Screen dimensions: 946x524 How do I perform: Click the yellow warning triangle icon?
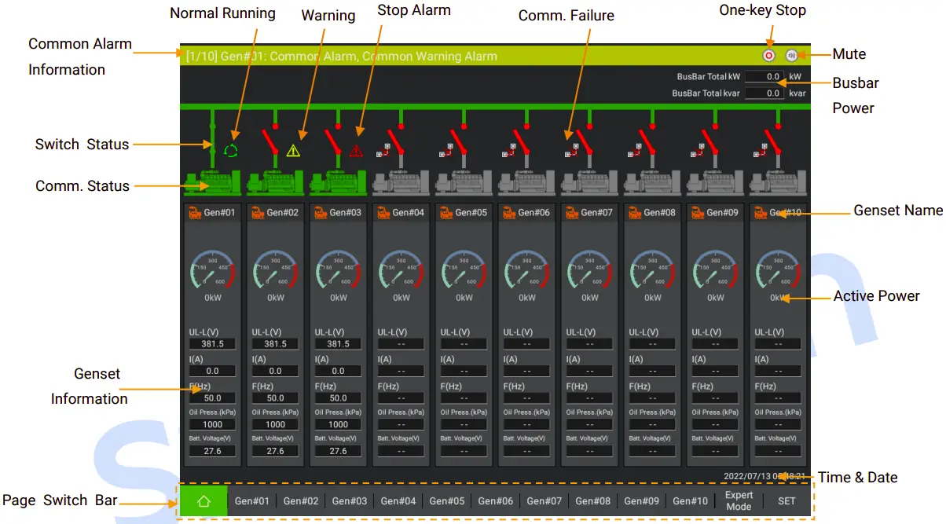[293, 151]
